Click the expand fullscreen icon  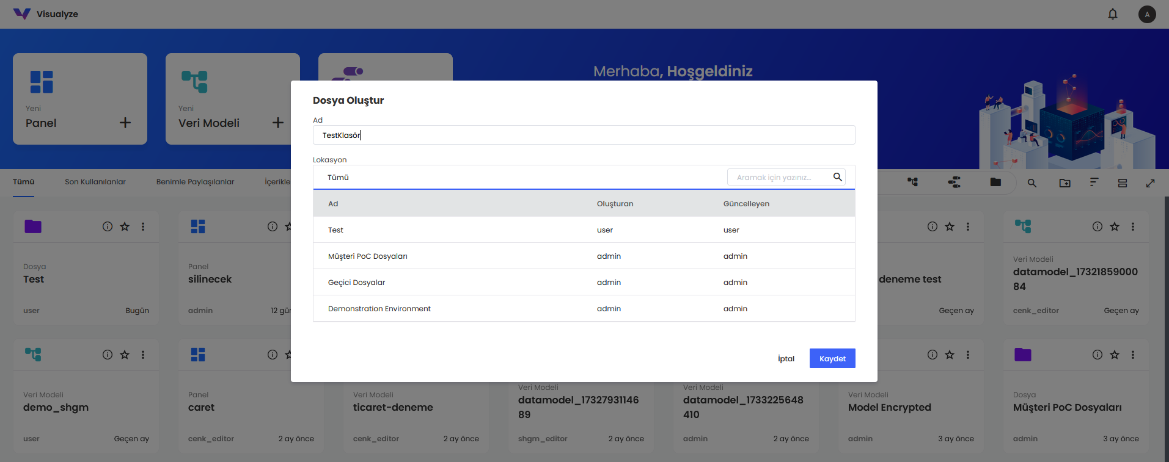click(1151, 183)
